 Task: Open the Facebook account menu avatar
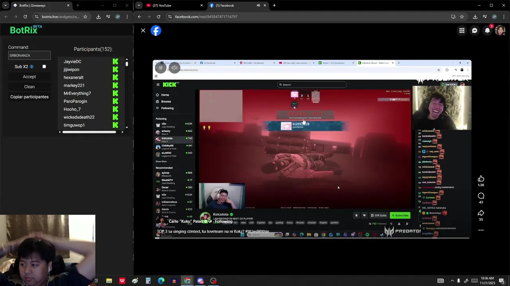point(500,31)
